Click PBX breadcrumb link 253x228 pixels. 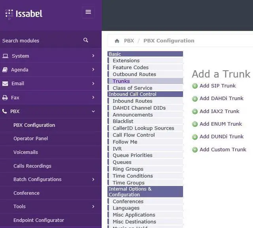click(x=129, y=41)
